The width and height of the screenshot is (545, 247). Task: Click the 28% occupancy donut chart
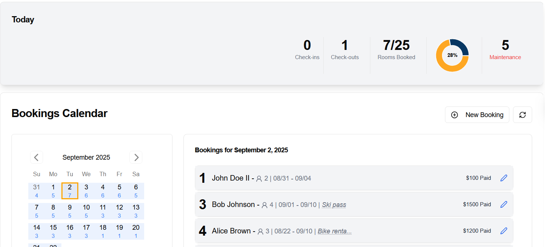[x=452, y=54]
